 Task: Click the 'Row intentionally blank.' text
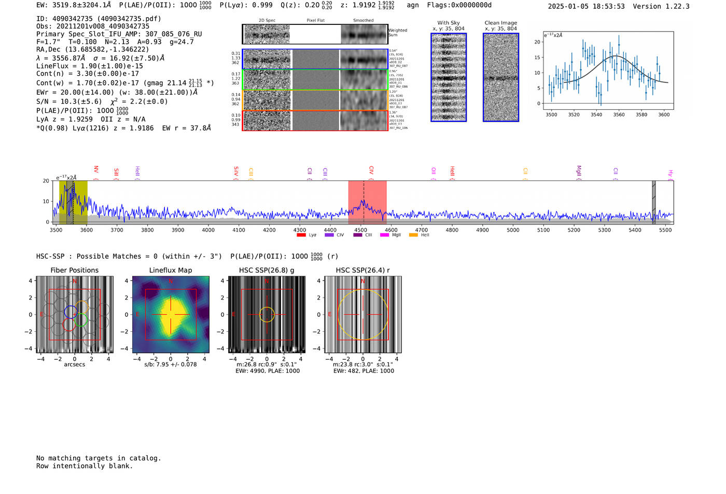[x=85, y=466]
